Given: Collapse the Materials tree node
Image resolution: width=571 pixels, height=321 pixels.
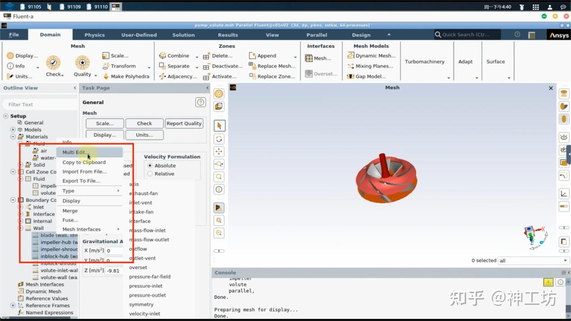Looking at the screenshot, I should [13, 137].
